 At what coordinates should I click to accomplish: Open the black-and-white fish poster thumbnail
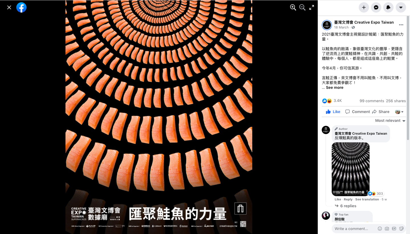click(350, 169)
